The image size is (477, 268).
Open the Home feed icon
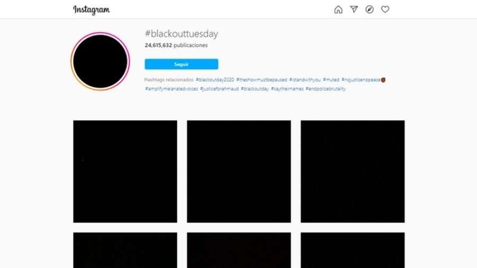338,10
